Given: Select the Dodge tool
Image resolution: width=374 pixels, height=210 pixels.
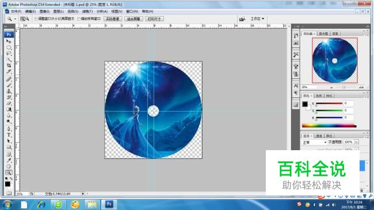Looking at the screenshot, I should coord(9,121).
